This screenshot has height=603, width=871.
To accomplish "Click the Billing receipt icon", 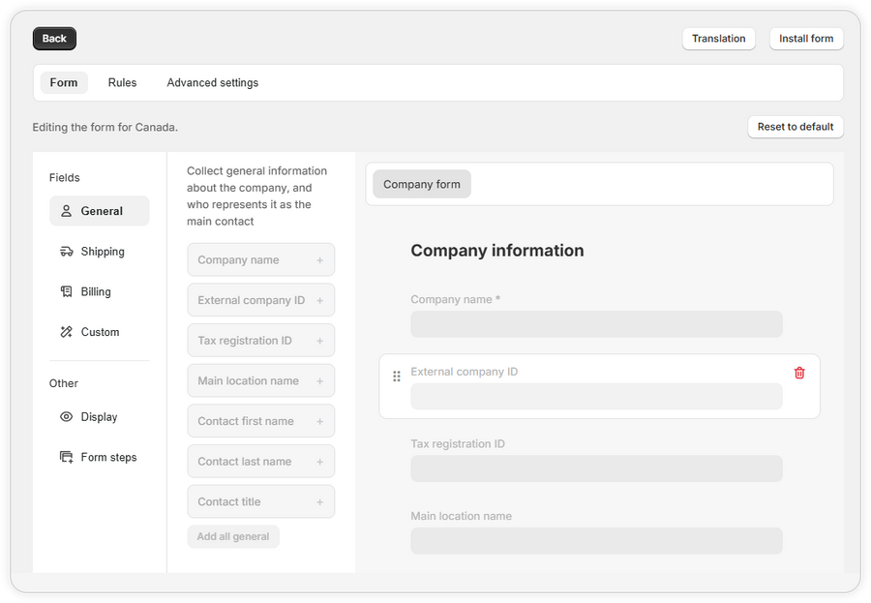I will tap(66, 291).
